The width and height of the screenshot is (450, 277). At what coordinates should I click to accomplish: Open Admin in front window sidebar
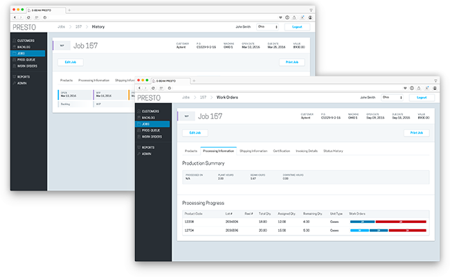[x=146, y=154]
